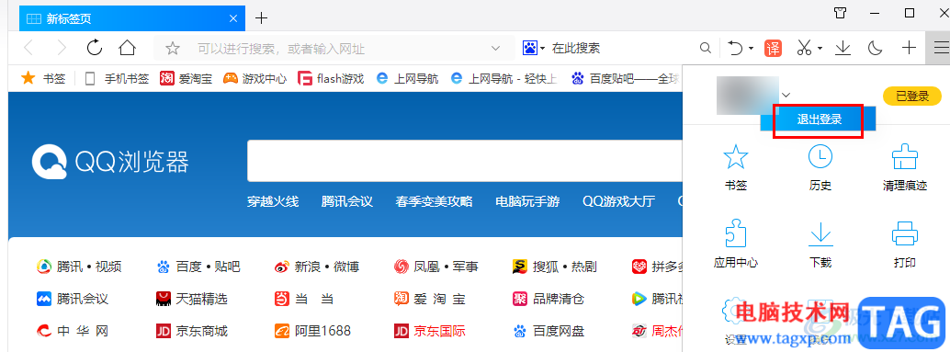Close the 新标签页 tab
This screenshot has width=950, height=352.
tap(233, 18)
